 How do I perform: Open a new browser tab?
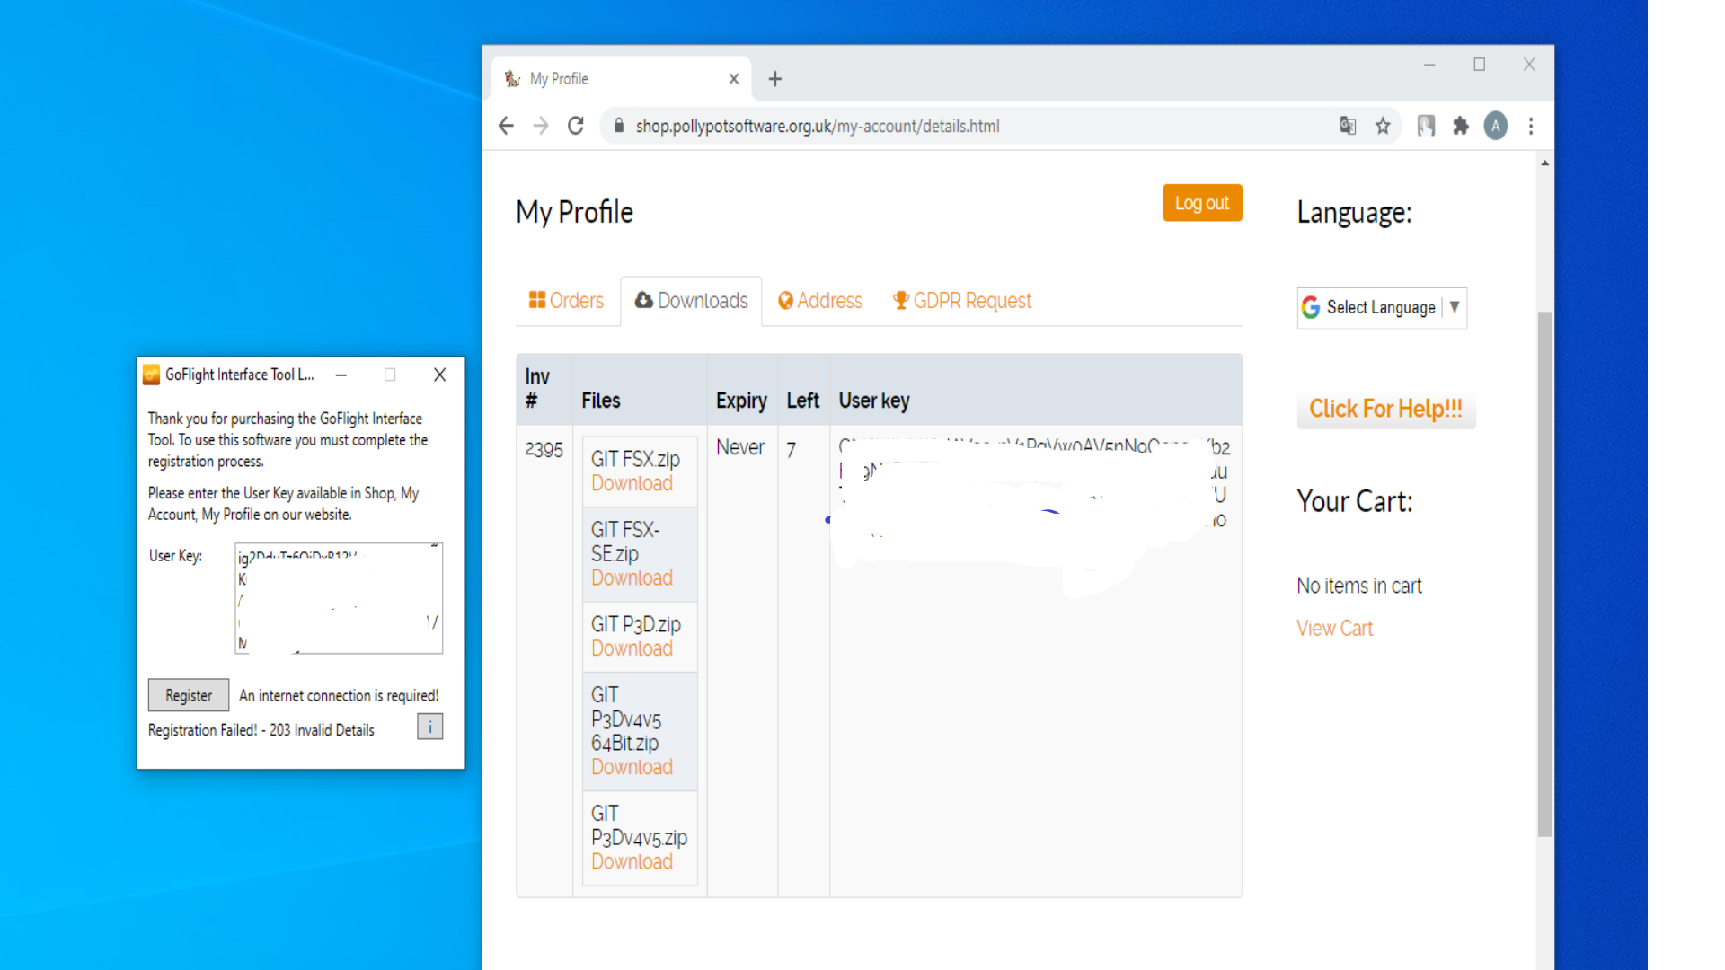775,79
